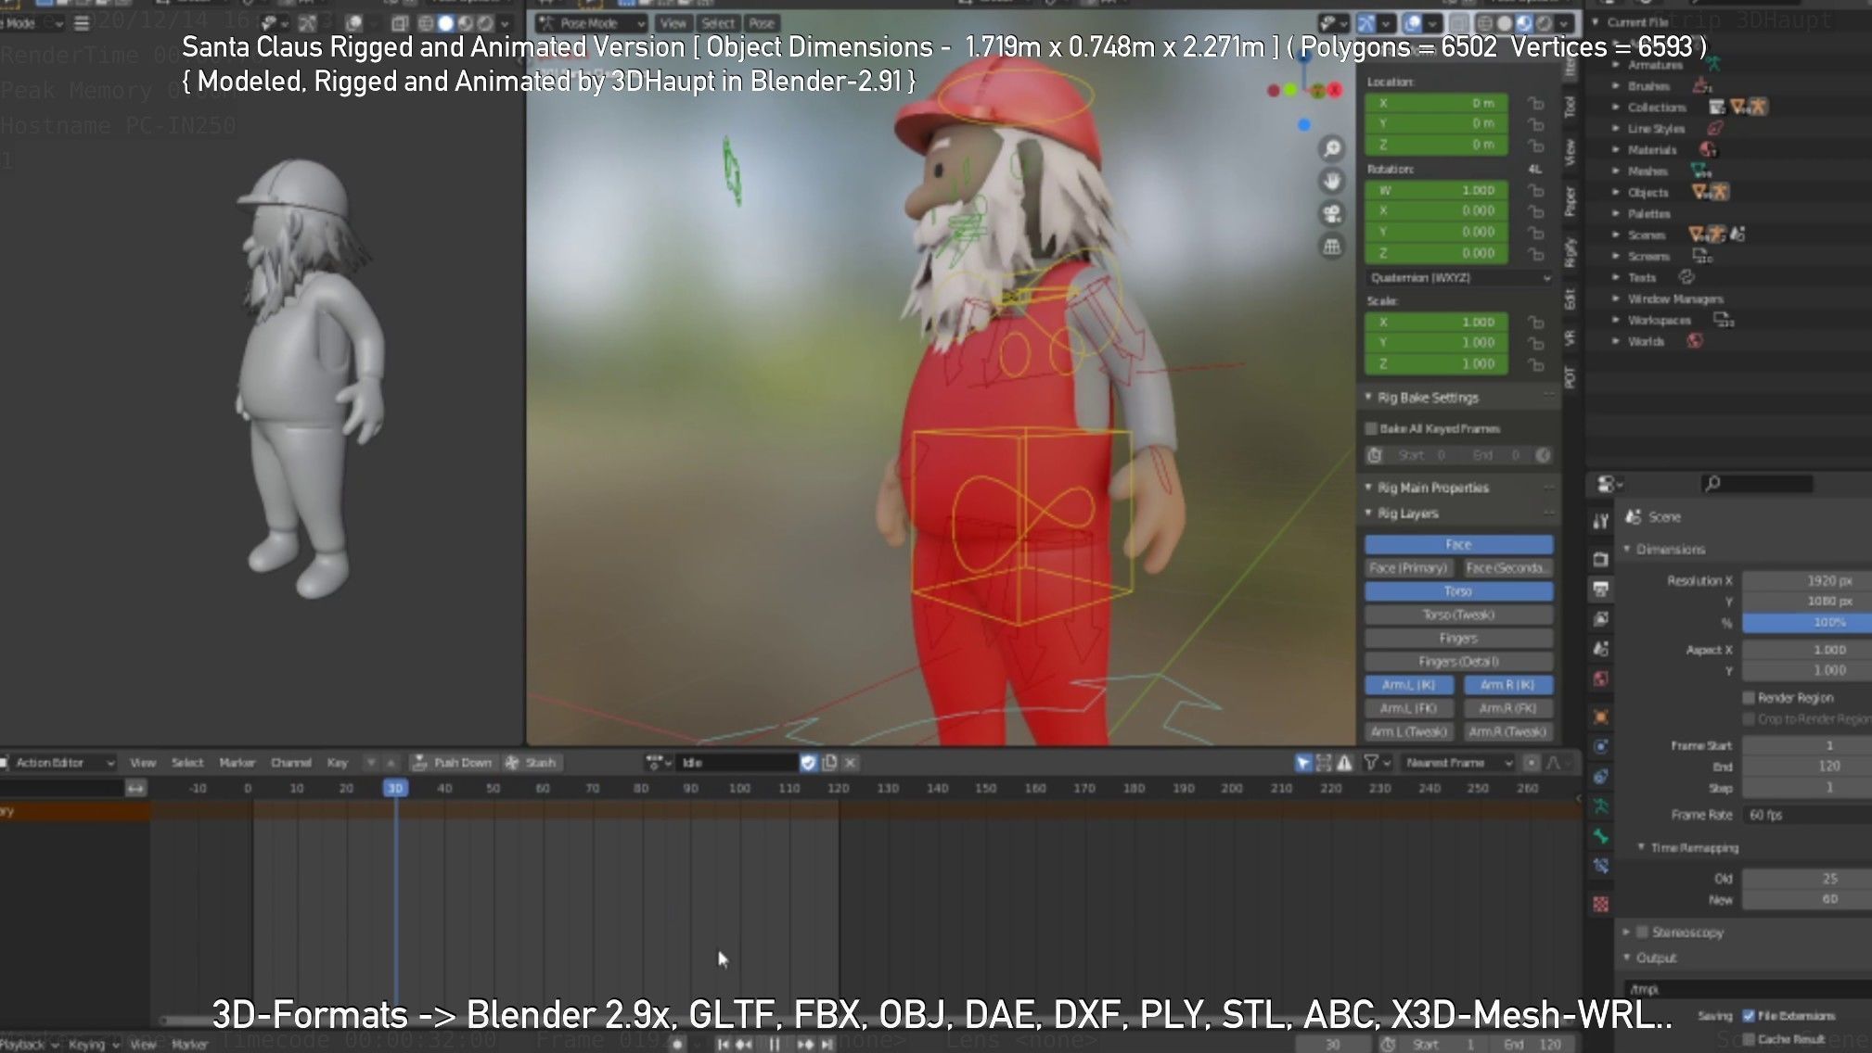
Task: Click the filter funnel icon in Action Editor
Action: (1371, 762)
